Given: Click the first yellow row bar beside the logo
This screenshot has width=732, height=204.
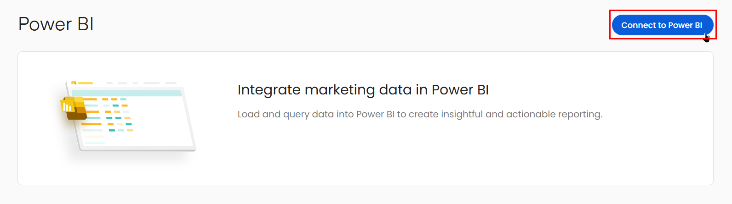Looking at the screenshot, I should [91, 99].
